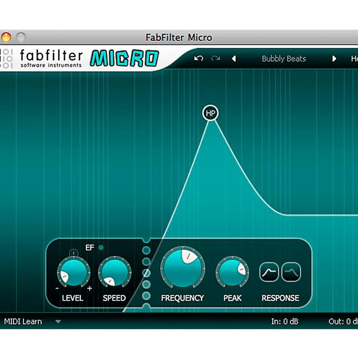Open the MIDI Learn dropdown arrow
The width and height of the screenshot is (358, 359).
pyautogui.click(x=58, y=322)
